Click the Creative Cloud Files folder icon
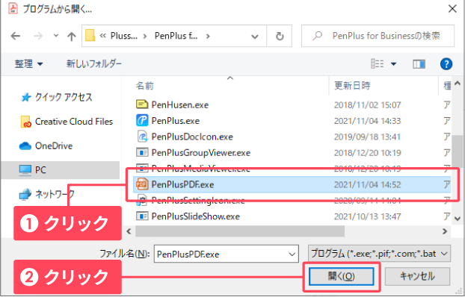This screenshot has height=297, width=465. [x=25, y=122]
